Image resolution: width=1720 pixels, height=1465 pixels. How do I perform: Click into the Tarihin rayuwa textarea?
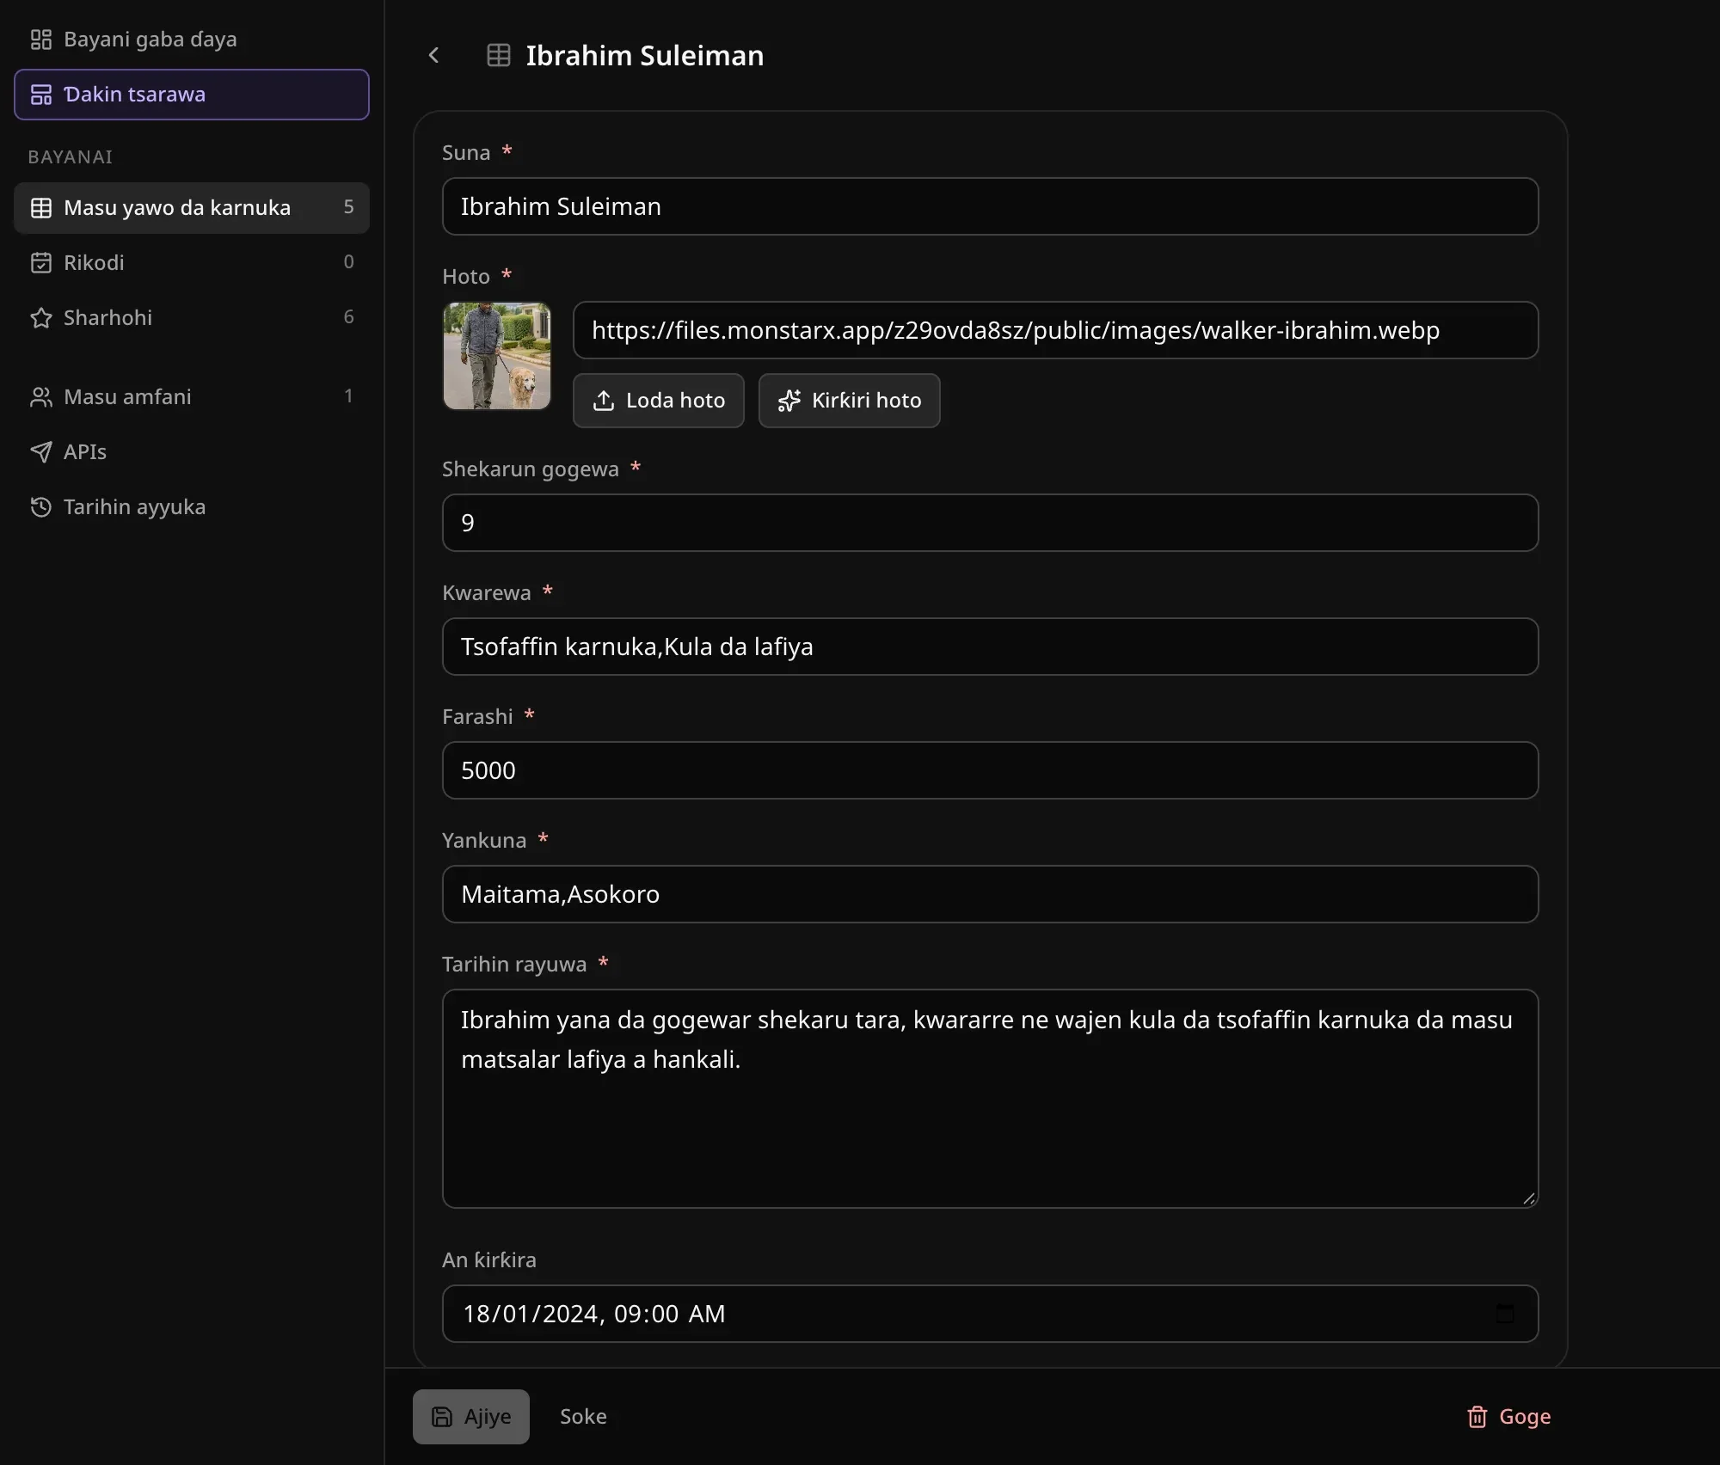(x=990, y=1099)
